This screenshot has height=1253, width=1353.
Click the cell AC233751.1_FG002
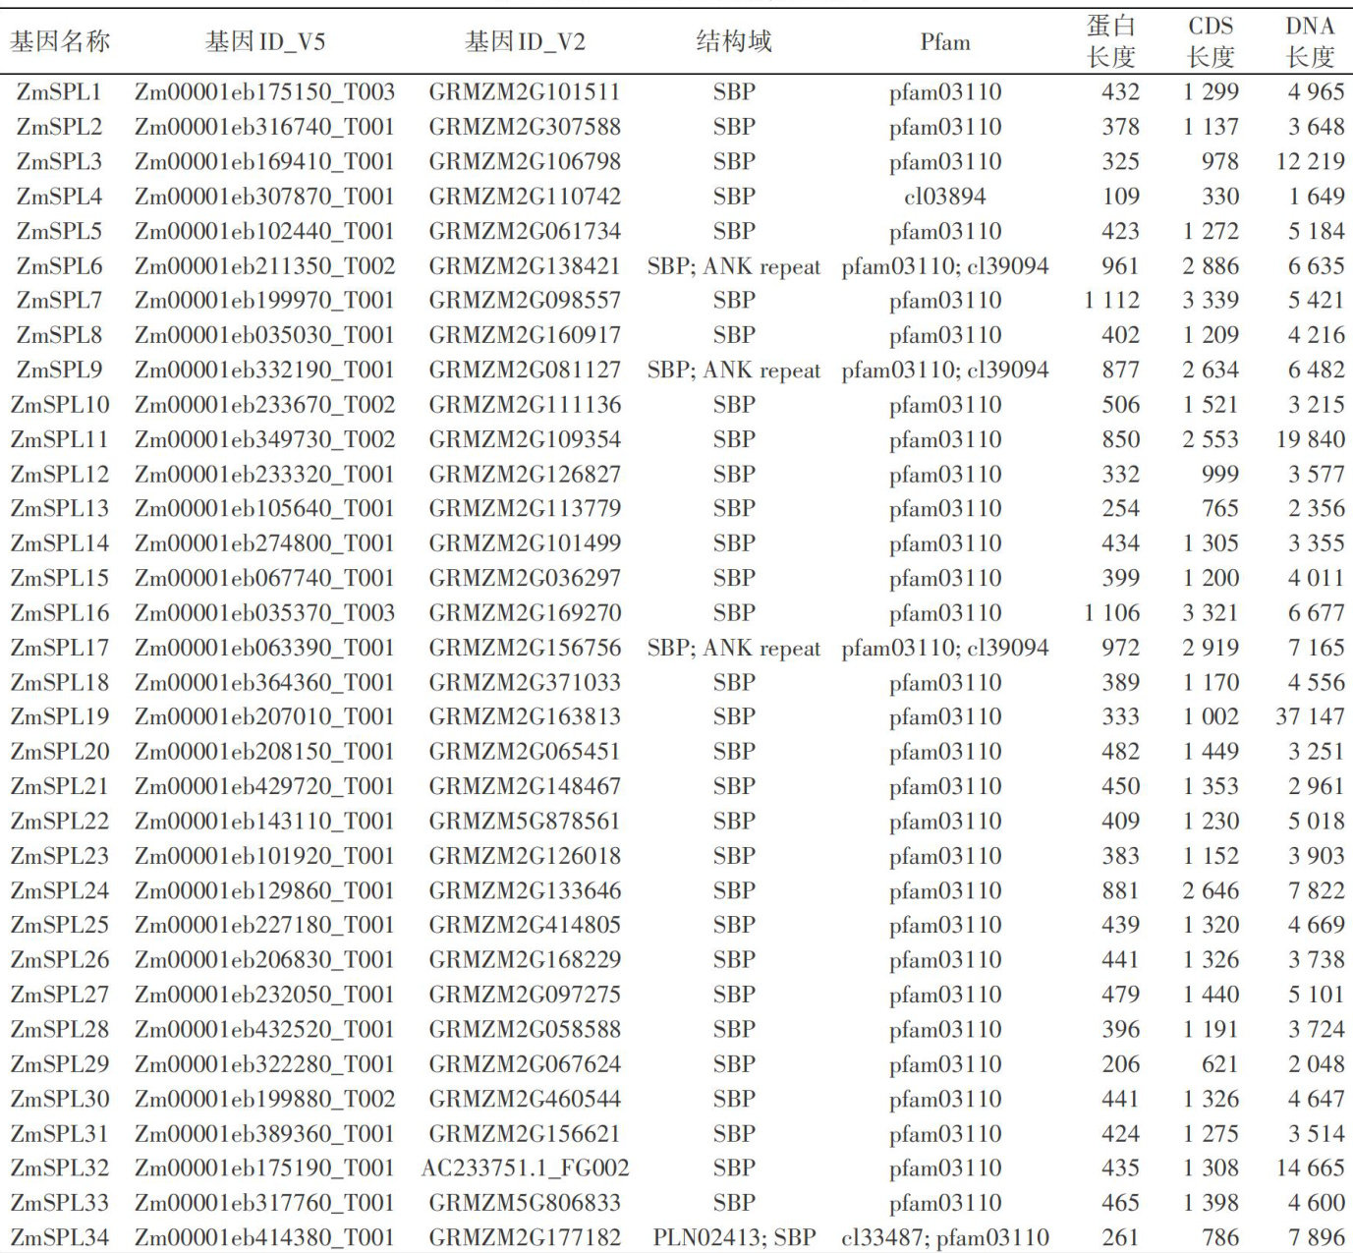coord(525,1168)
